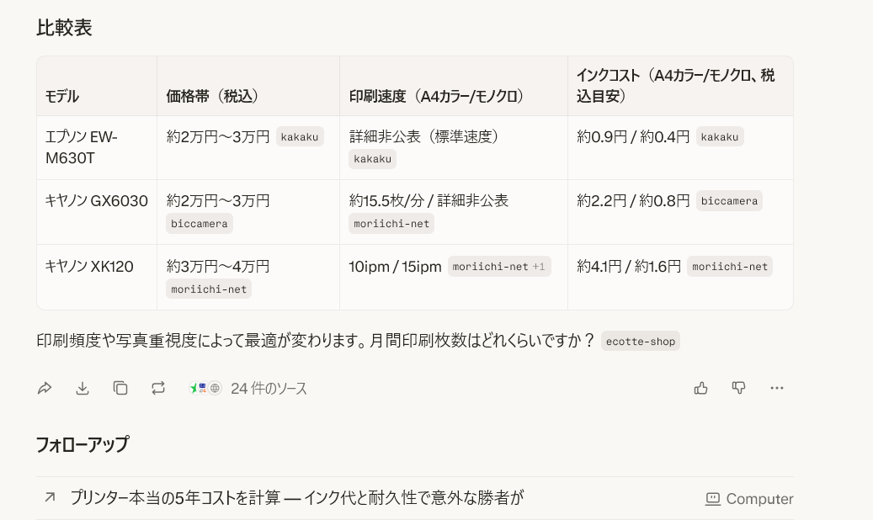Copy the answer with the copy icon

[120, 388]
